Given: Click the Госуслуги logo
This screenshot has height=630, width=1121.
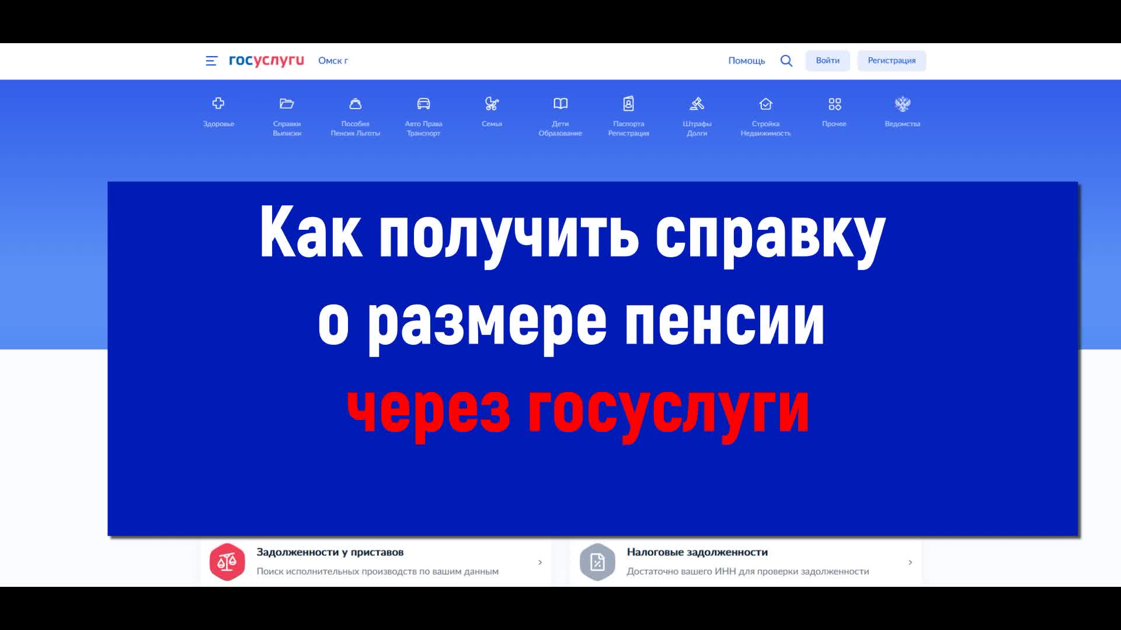Looking at the screenshot, I should coord(266,61).
